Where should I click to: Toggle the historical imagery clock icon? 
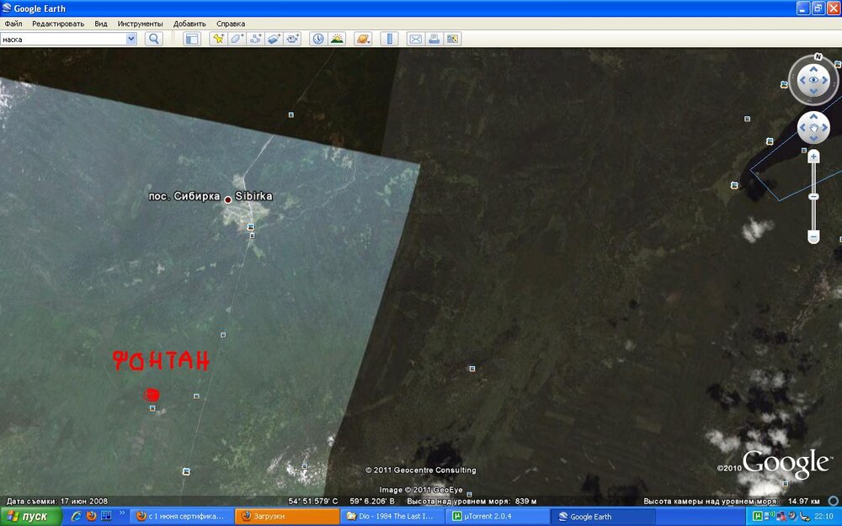(317, 39)
